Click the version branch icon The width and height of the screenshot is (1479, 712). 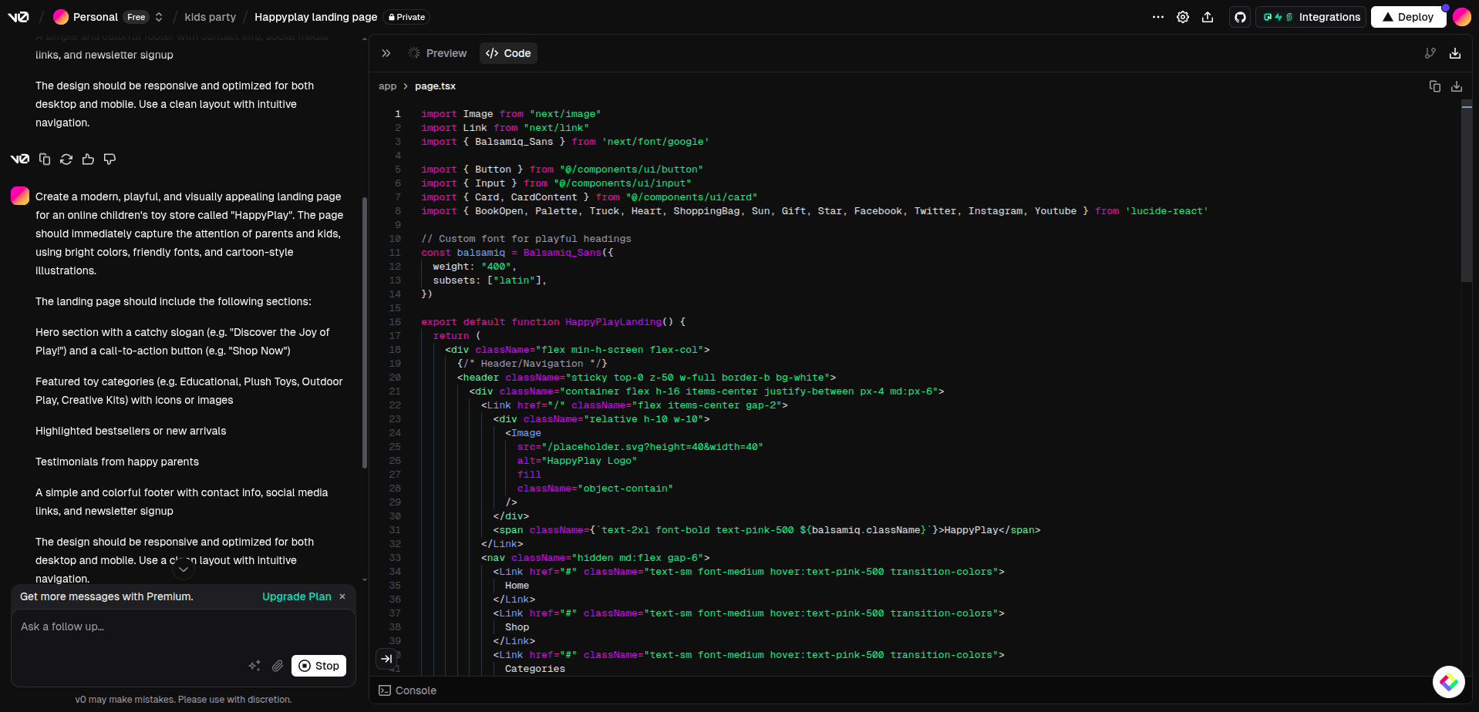tap(1430, 53)
